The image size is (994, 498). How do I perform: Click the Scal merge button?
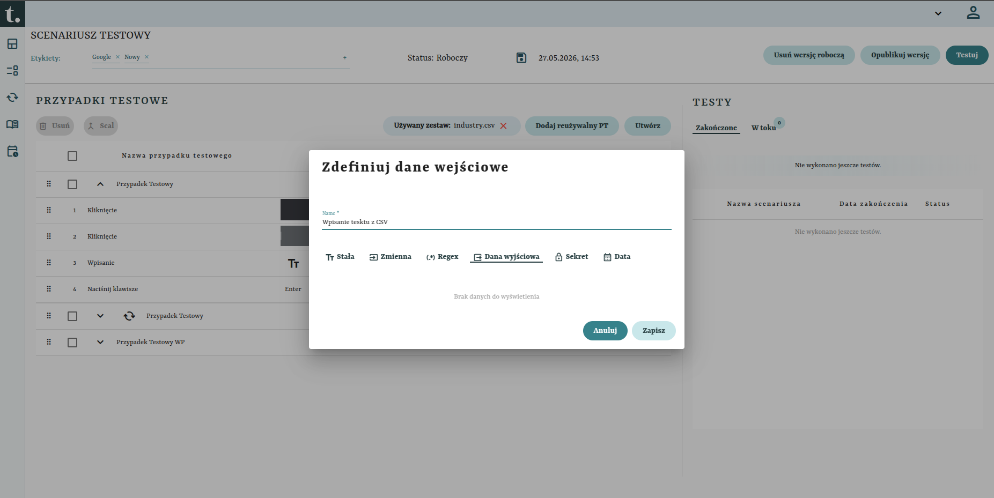pyautogui.click(x=101, y=126)
